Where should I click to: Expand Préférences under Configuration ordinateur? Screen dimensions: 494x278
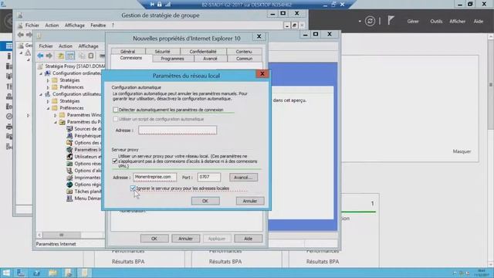[x=48, y=87]
